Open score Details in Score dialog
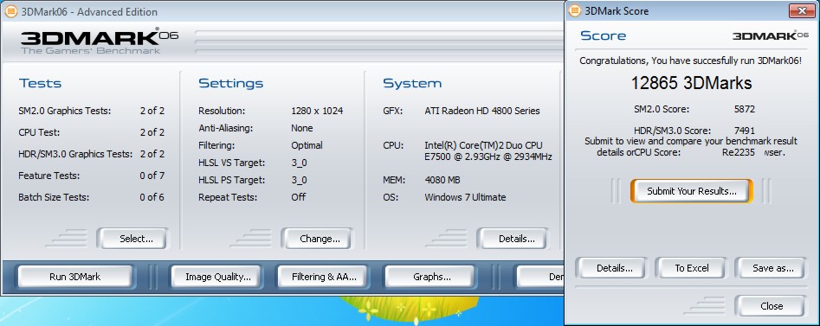This screenshot has width=820, height=326. click(615, 268)
